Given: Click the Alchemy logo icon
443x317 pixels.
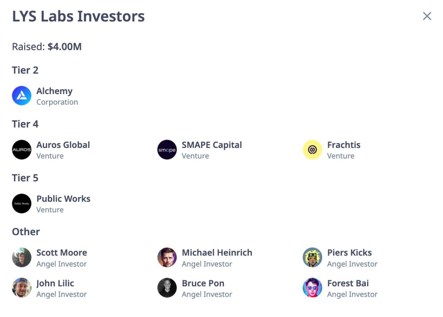Looking at the screenshot, I should click(x=22, y=96).
